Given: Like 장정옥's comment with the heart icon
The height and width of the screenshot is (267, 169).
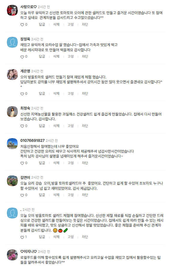Looking at the screenshot, I should [22, 57].
